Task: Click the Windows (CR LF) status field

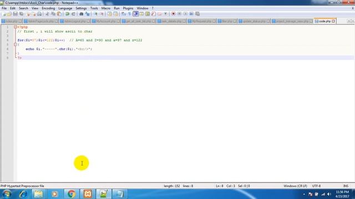Action: [x=295, y=186]
